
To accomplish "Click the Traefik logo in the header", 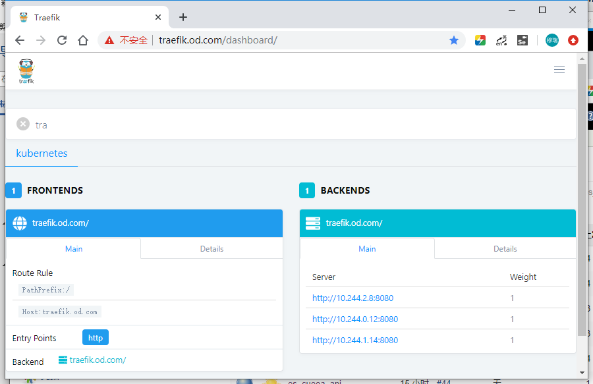I will [x=26, y=71].
